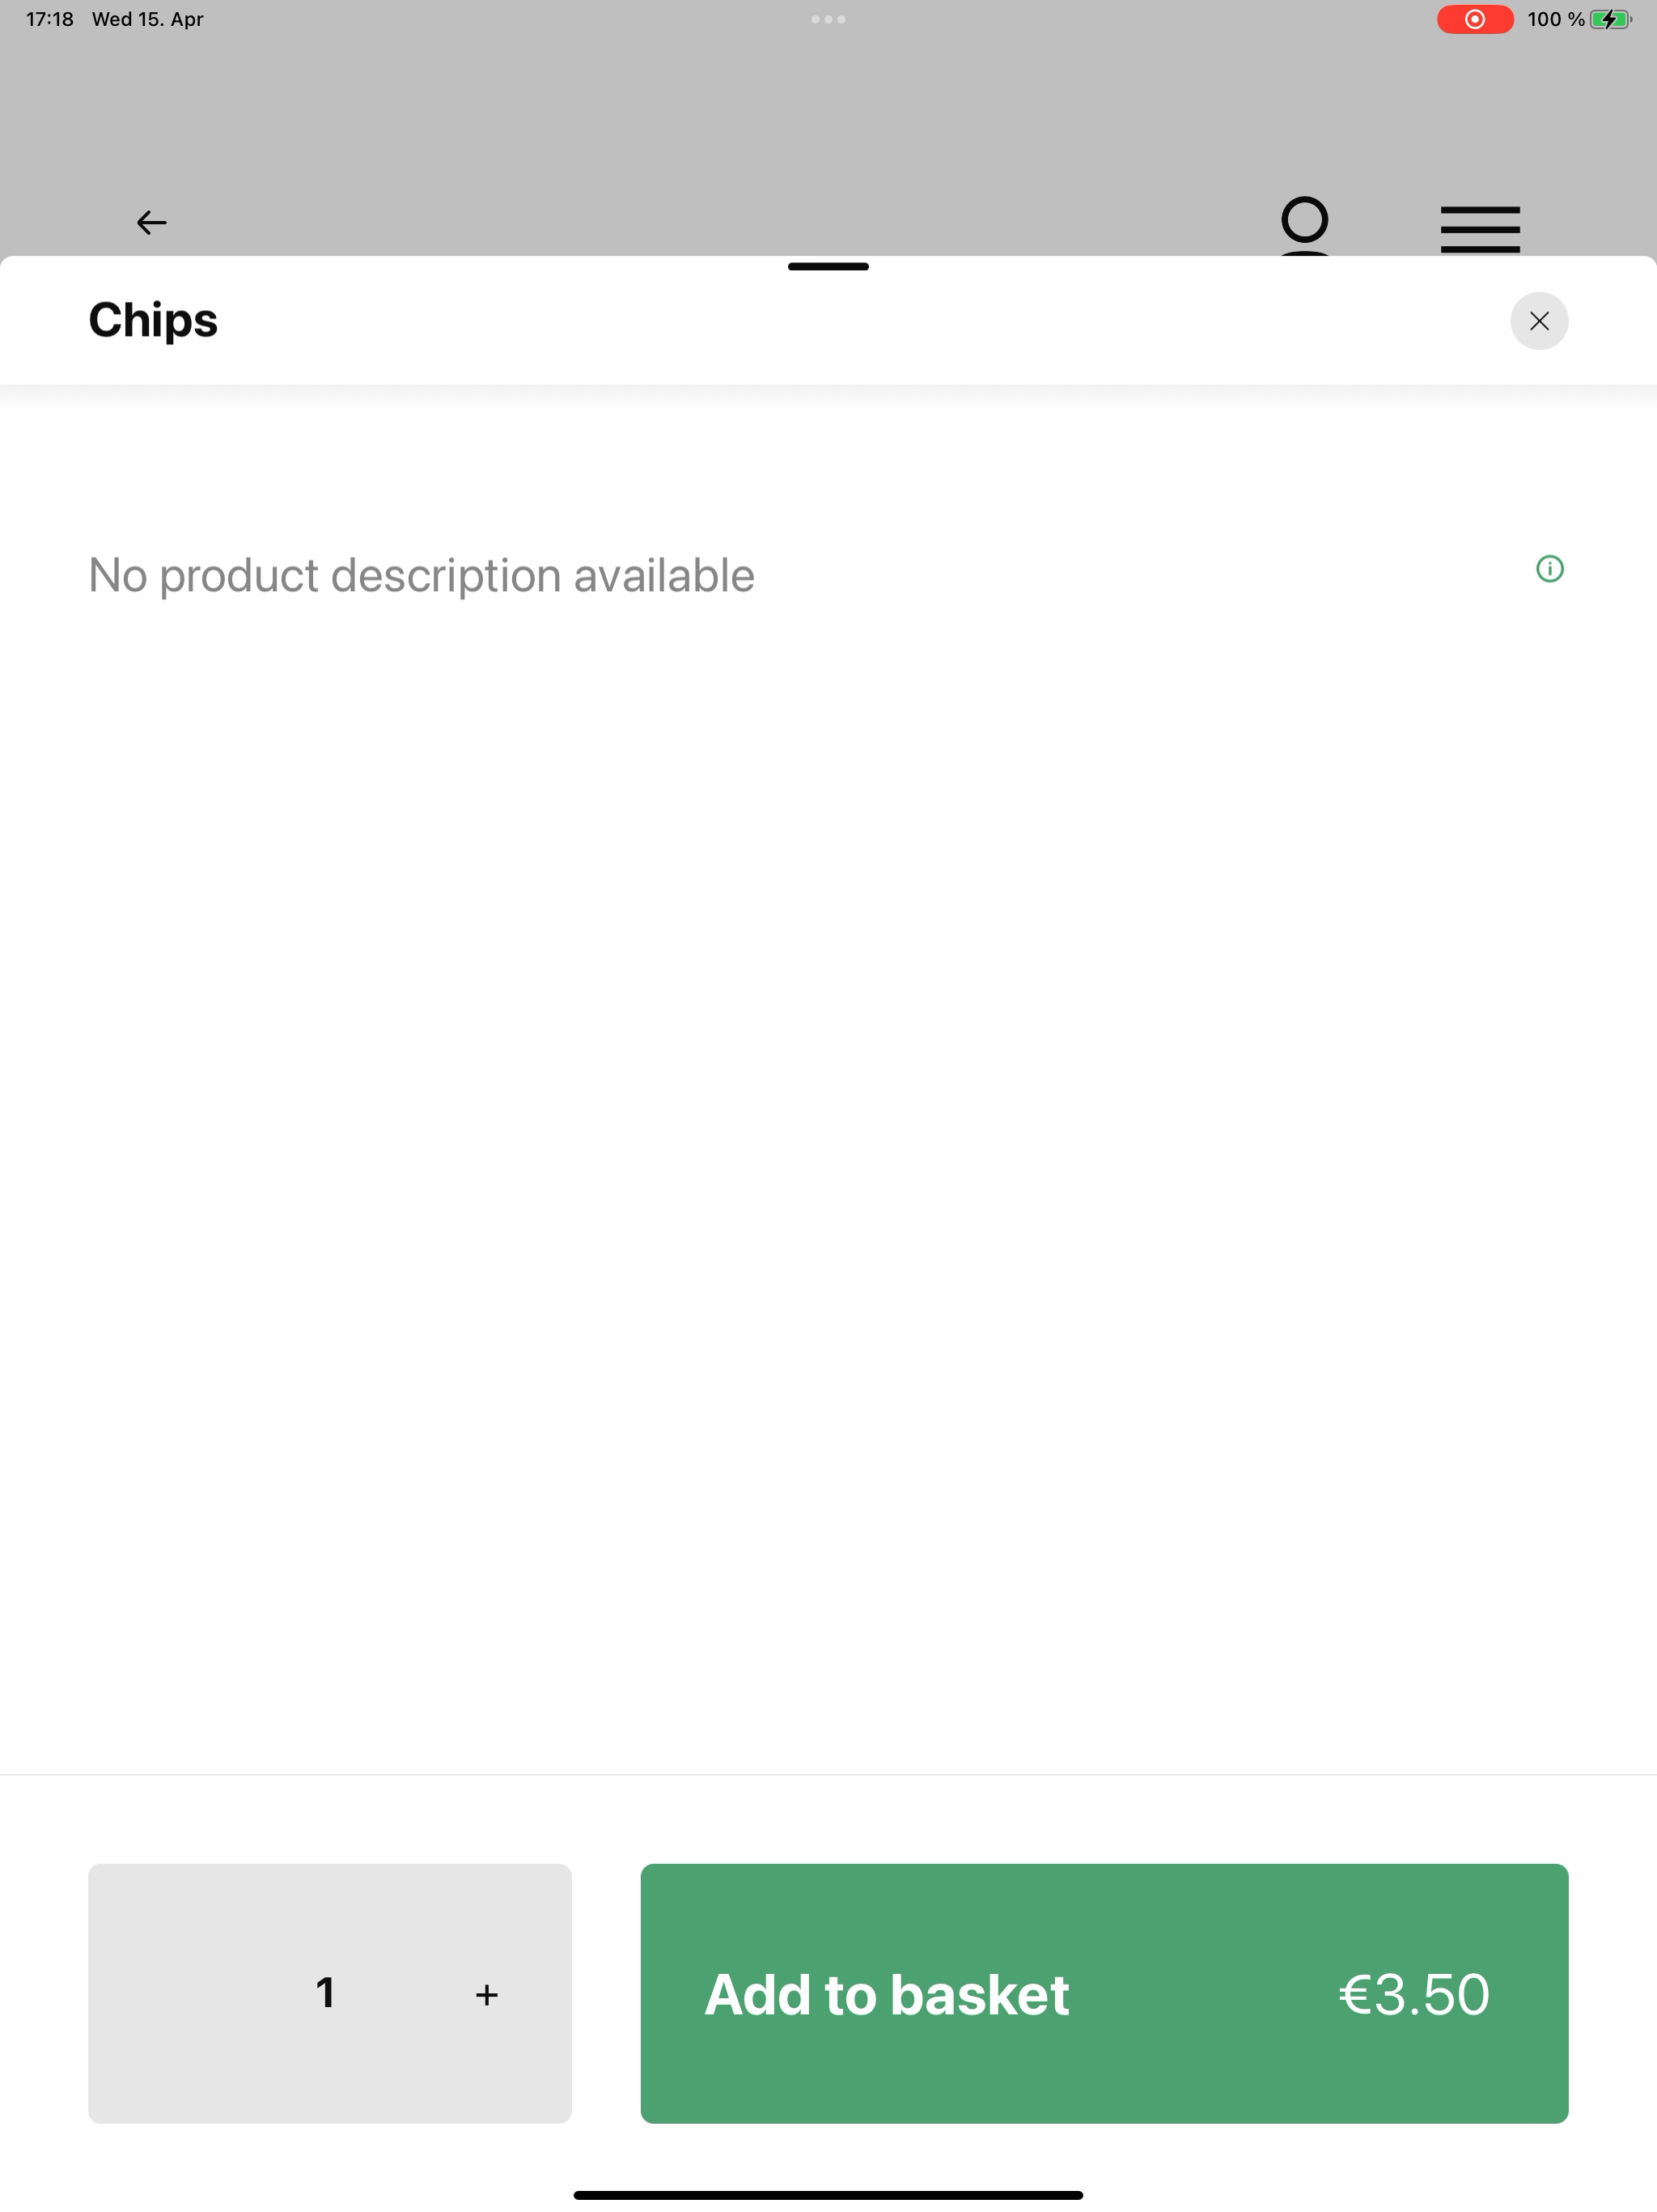Image resolution: width=1657 pixels, height=2212 pixels.
Task: Tap the charging battery icon
Action: [1610, 19]
